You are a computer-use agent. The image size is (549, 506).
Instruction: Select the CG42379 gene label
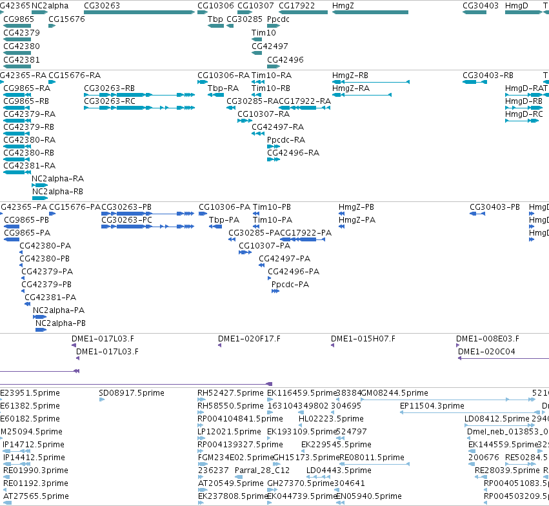point(22,33)
